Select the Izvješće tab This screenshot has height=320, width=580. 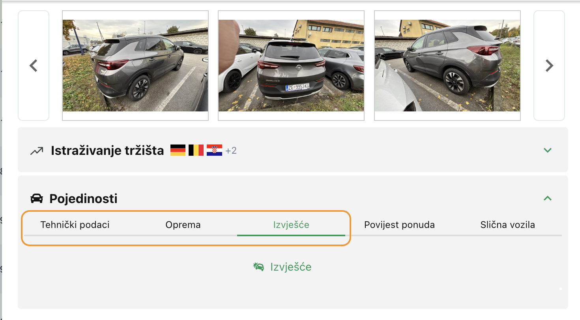tap(291, 225)
